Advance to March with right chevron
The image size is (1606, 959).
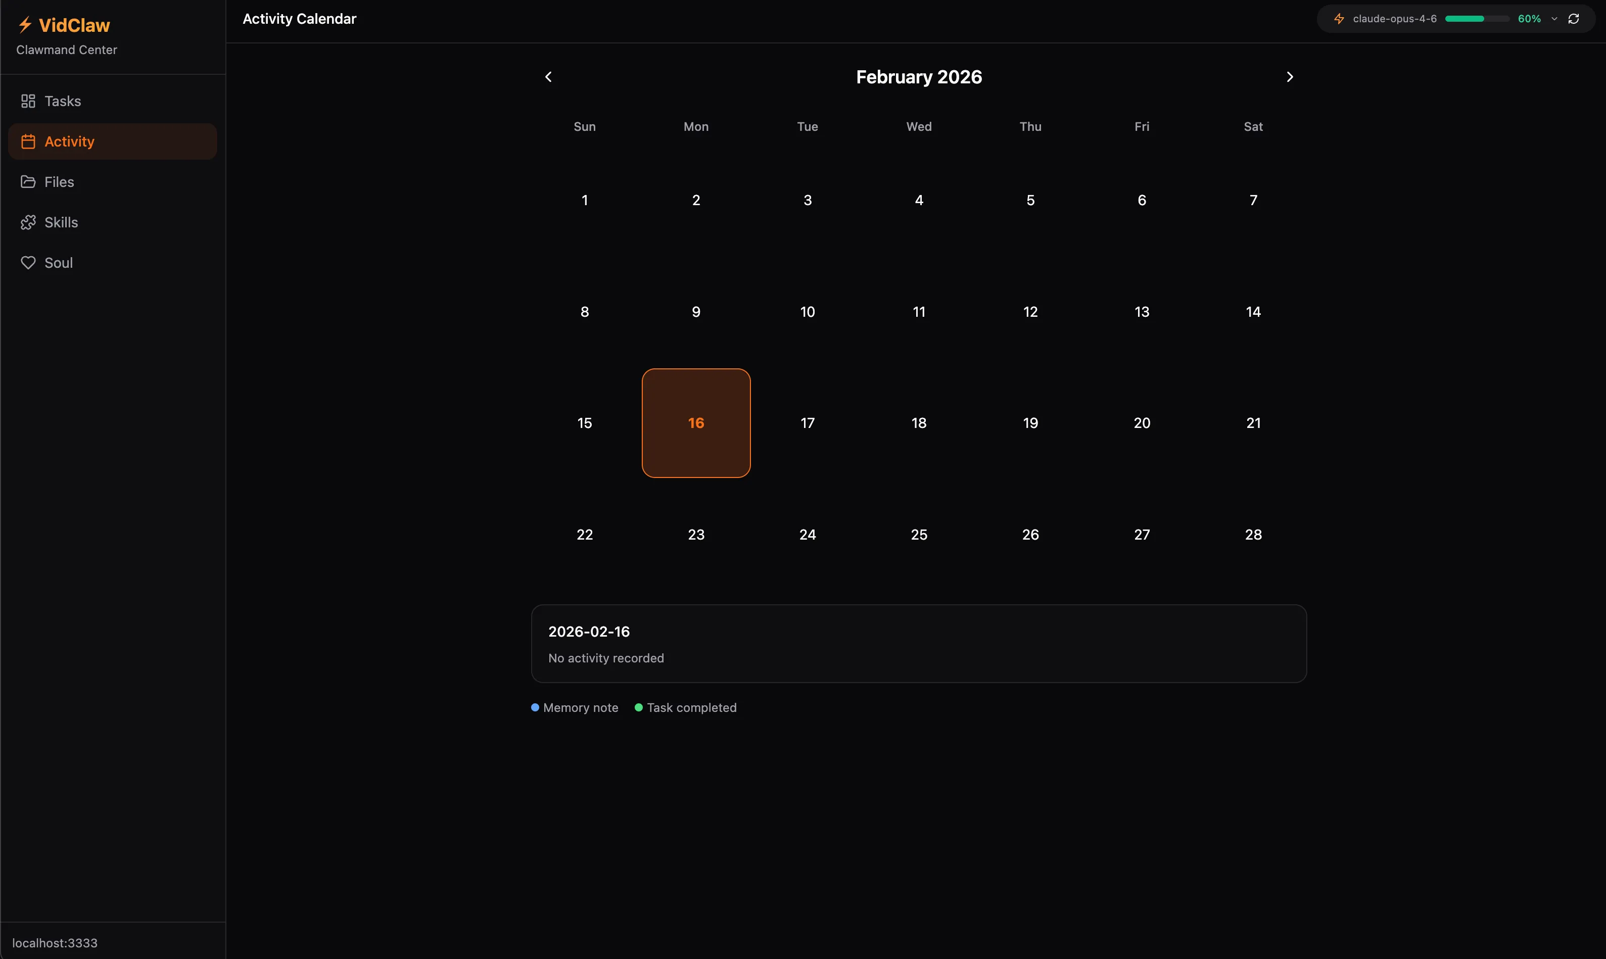click(1289, 76)
